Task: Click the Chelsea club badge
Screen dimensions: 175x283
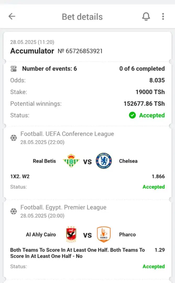Action: click(x=104, y=161)
